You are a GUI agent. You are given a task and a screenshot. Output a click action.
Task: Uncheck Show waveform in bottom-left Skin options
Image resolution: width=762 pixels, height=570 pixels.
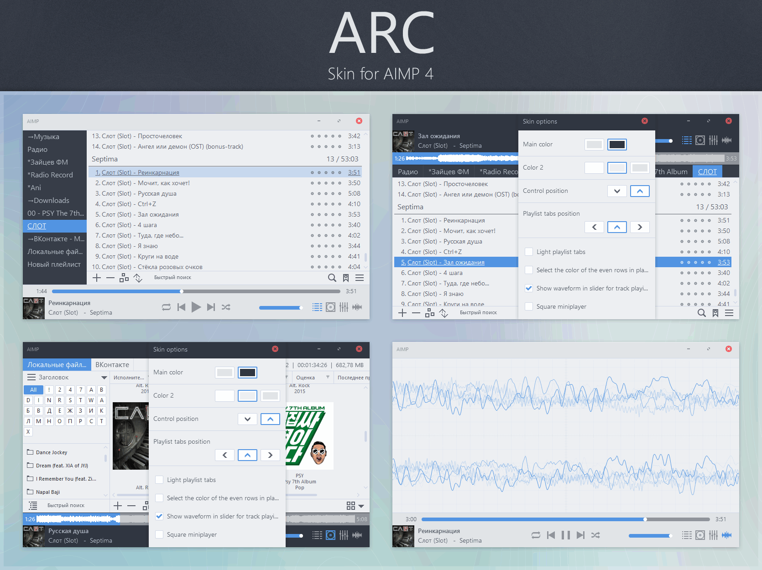(159, 516)
